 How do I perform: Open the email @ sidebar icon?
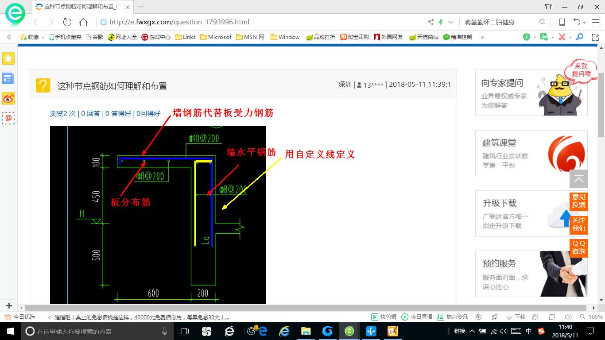pyautogui.click(x=8, y=118)
